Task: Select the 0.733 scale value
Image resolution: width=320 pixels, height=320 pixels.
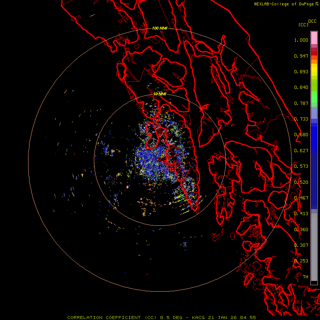Action: (x=301, y=119)
